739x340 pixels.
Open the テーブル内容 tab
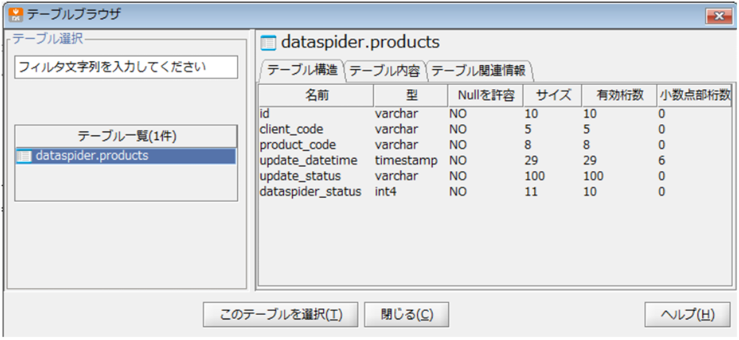tap(385, 71)
